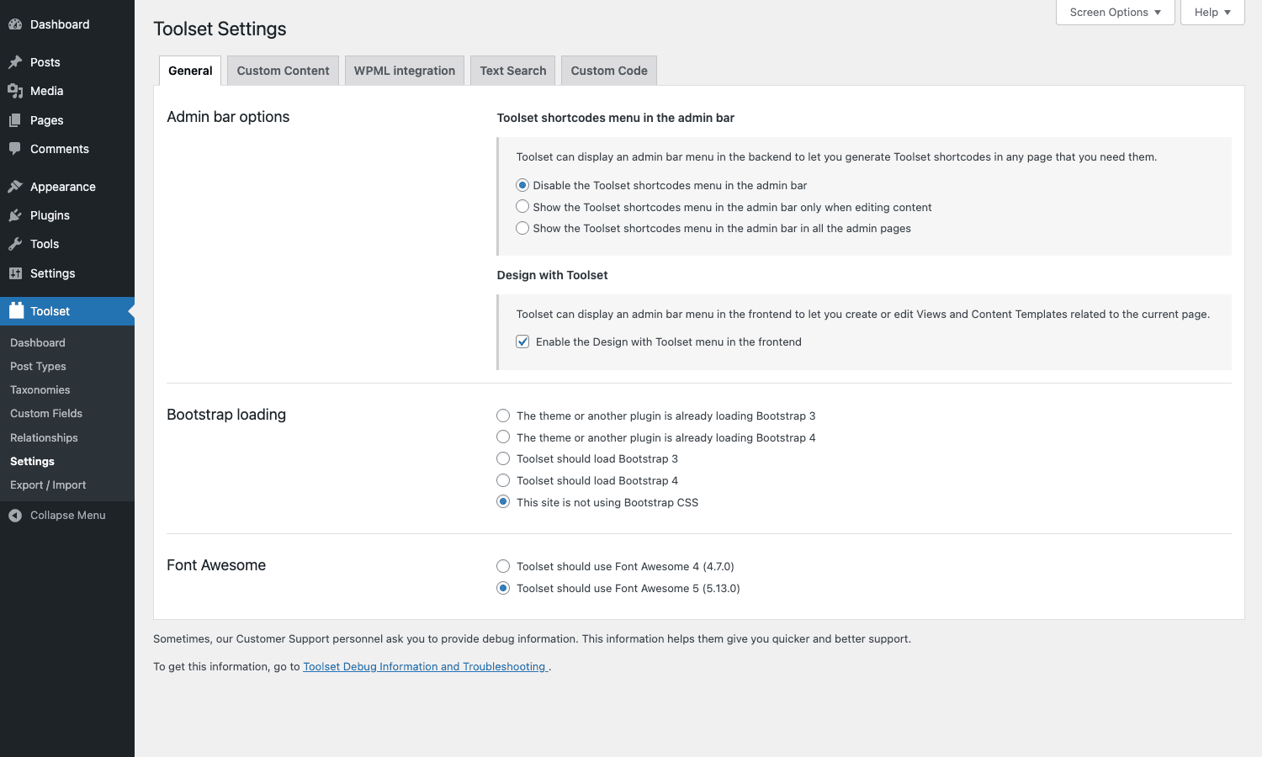Select theme already loading Bootstrap 3
The image size is (1262, 757).
503,416
